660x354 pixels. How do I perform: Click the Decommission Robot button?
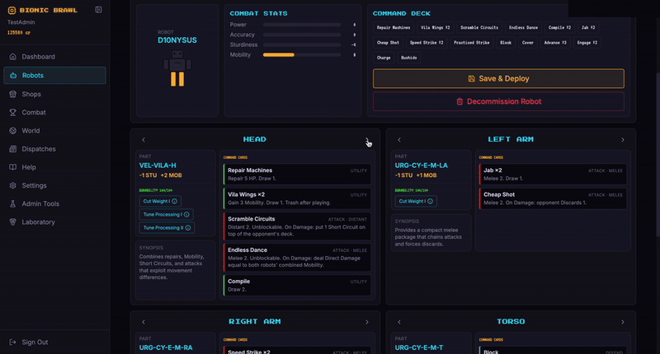pos(498,101)
